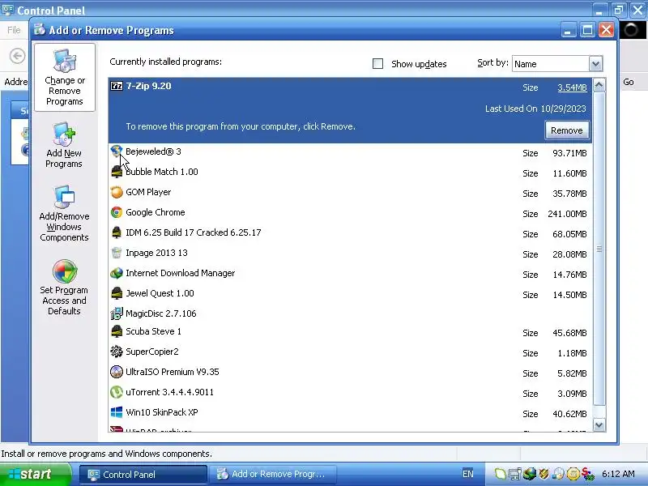Click the Back arrow in Control Panel window
The image size is (648, 486).
coord(17,56)
